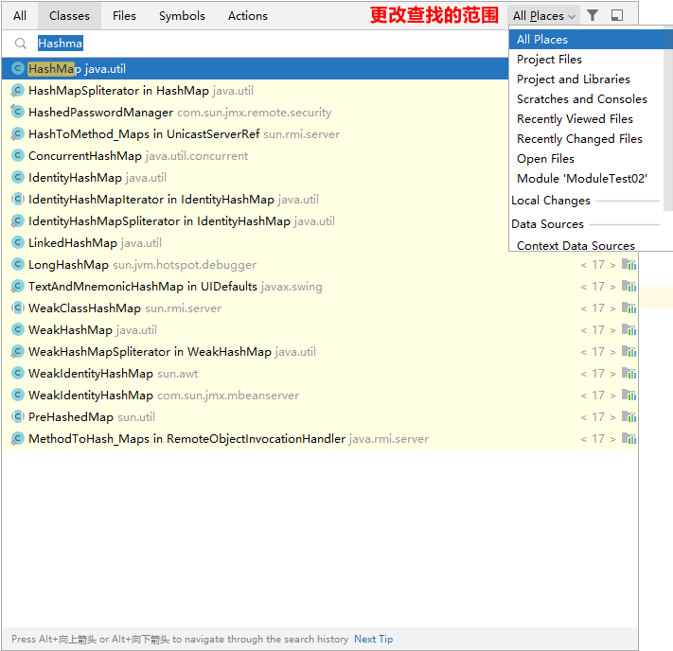Select IdentityHashMapSpliterator result

[255, 221]
